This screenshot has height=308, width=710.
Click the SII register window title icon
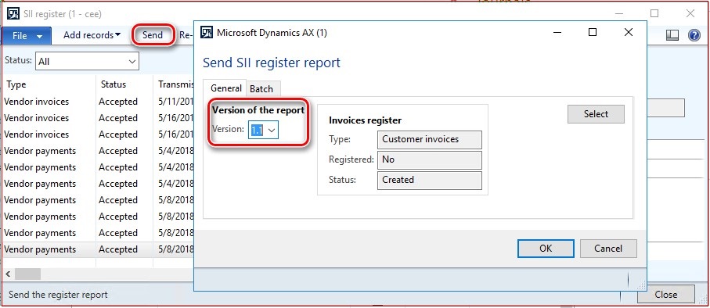click(x=13, y=13)
